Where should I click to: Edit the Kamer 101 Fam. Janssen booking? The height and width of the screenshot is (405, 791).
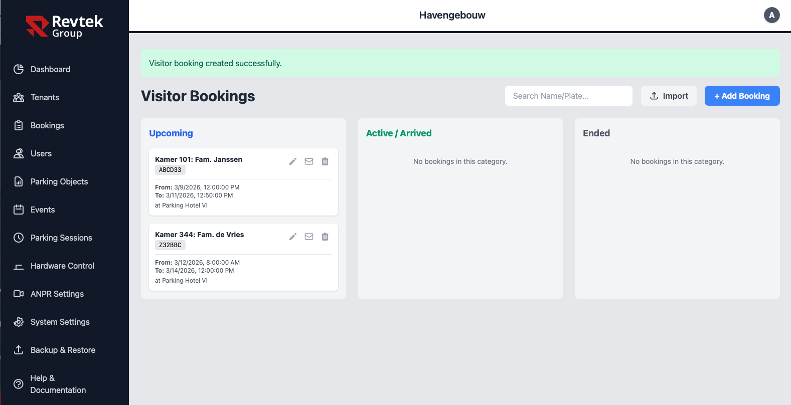click(293, 161)
